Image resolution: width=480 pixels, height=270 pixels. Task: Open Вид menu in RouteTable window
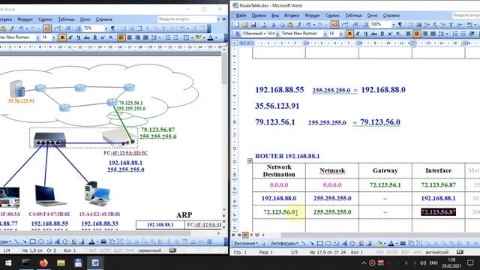tap(275, 15)
